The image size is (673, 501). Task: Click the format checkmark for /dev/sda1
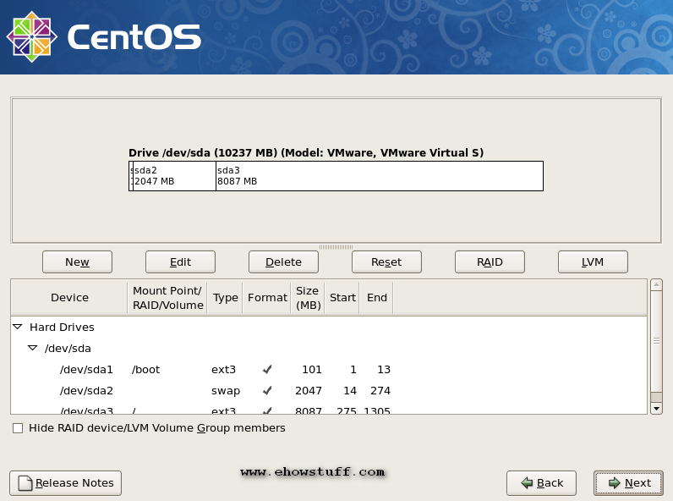tap(267, 370)
